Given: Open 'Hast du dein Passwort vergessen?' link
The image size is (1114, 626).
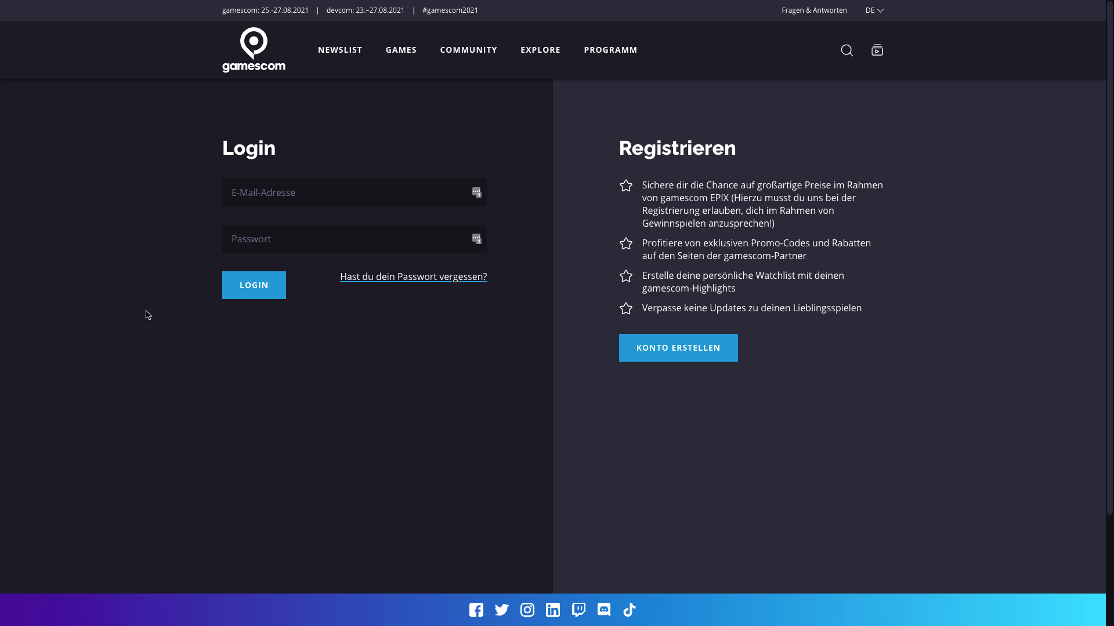Looking at the screenshot, I should 413,276.
